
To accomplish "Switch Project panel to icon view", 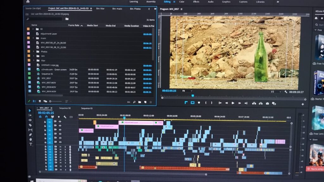I will tap(40, 101).
